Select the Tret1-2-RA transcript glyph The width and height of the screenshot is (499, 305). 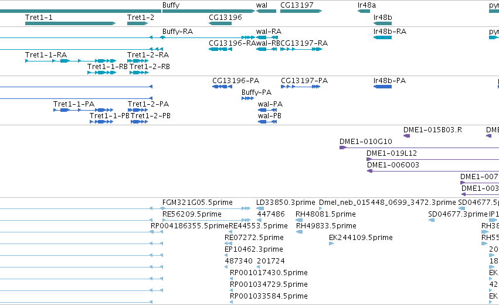pyautogui.click(x=138, y=61)
